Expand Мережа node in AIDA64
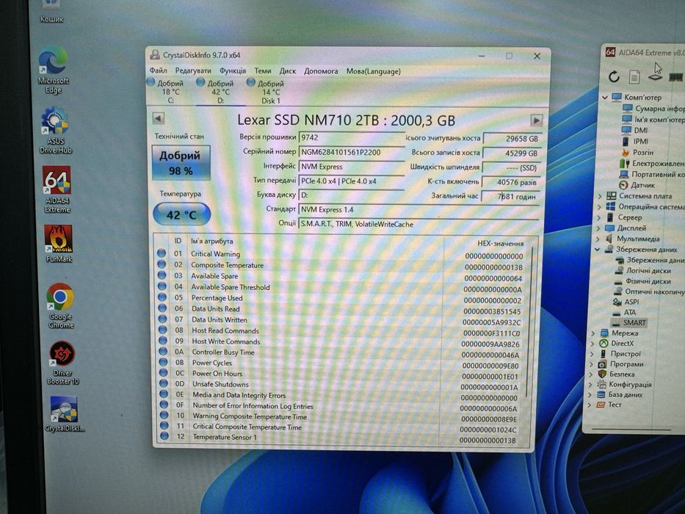Image resolution: width=685 pixels, height=514 pixels. 592,333
